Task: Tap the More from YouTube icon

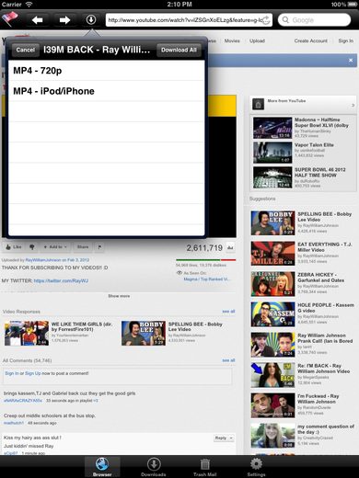Action: 258,104
